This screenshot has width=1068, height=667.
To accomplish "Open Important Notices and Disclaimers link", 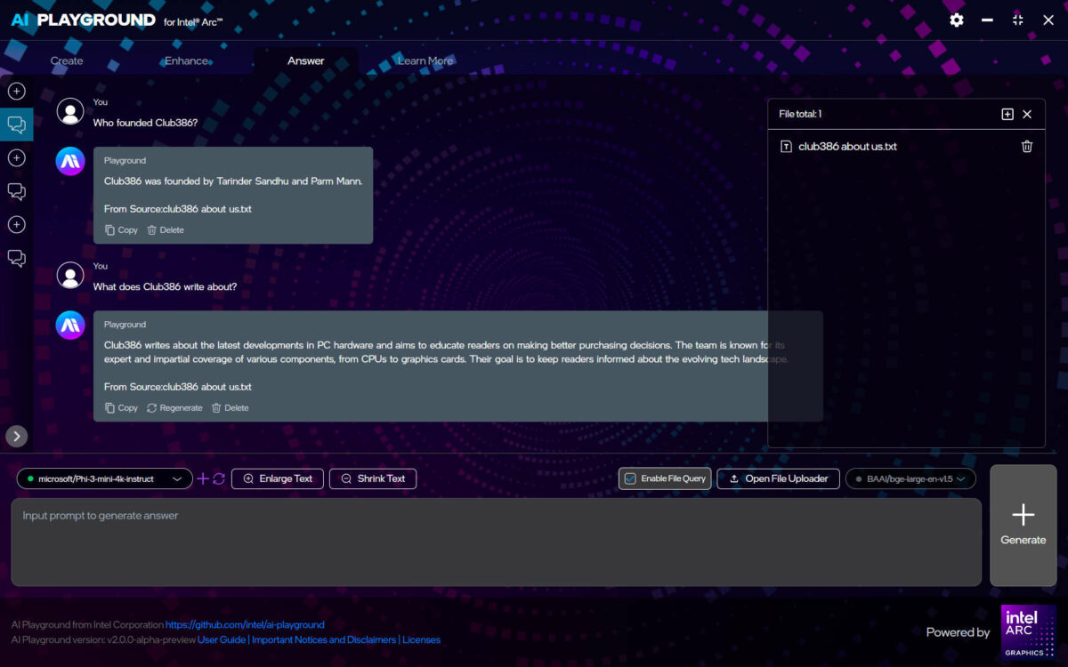I will [x=324, y=639].
